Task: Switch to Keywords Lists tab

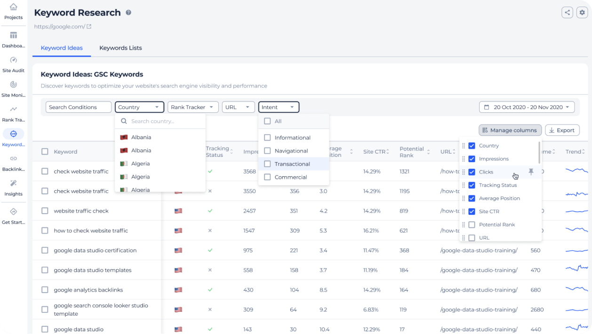Action: coord(120,48)
